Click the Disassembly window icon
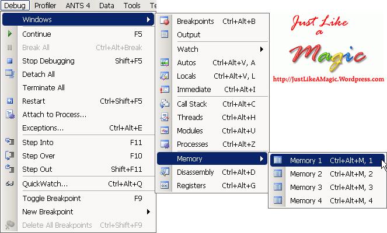 (x=165, y=172)
